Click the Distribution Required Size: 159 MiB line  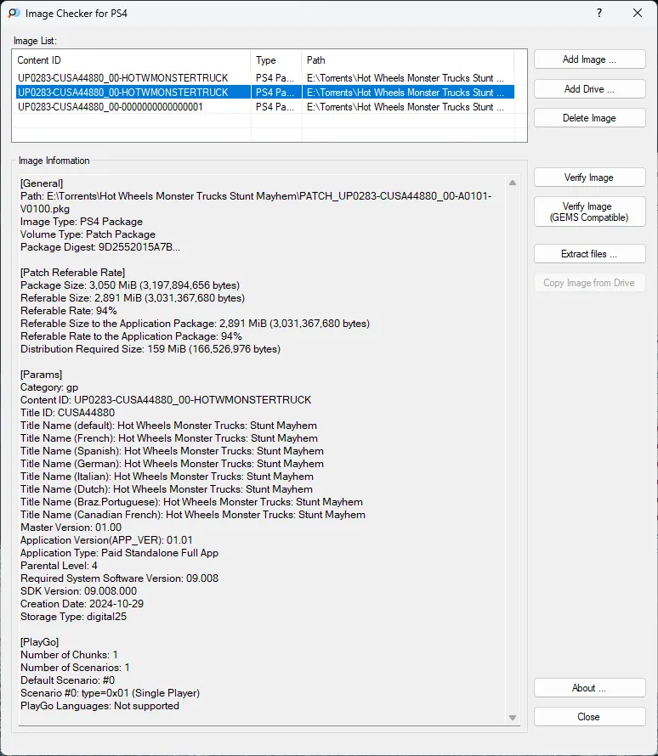click(x=150, y=349)
